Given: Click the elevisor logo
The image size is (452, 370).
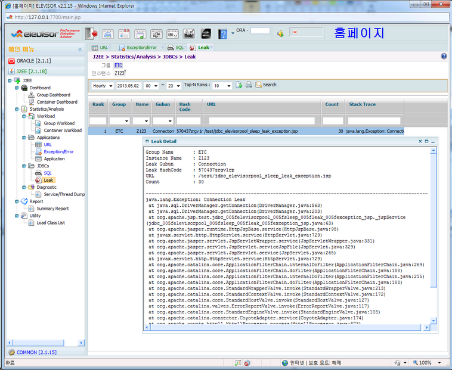Looking at the screenshot, I should pos(45,34).
